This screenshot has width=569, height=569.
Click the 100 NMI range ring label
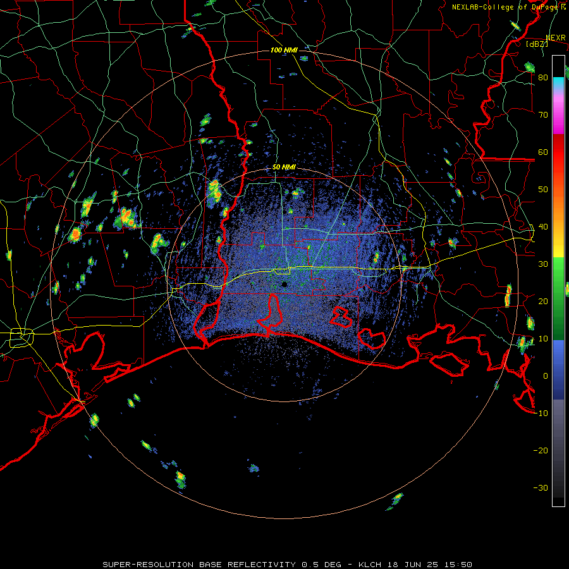click(x=284, y=50)
